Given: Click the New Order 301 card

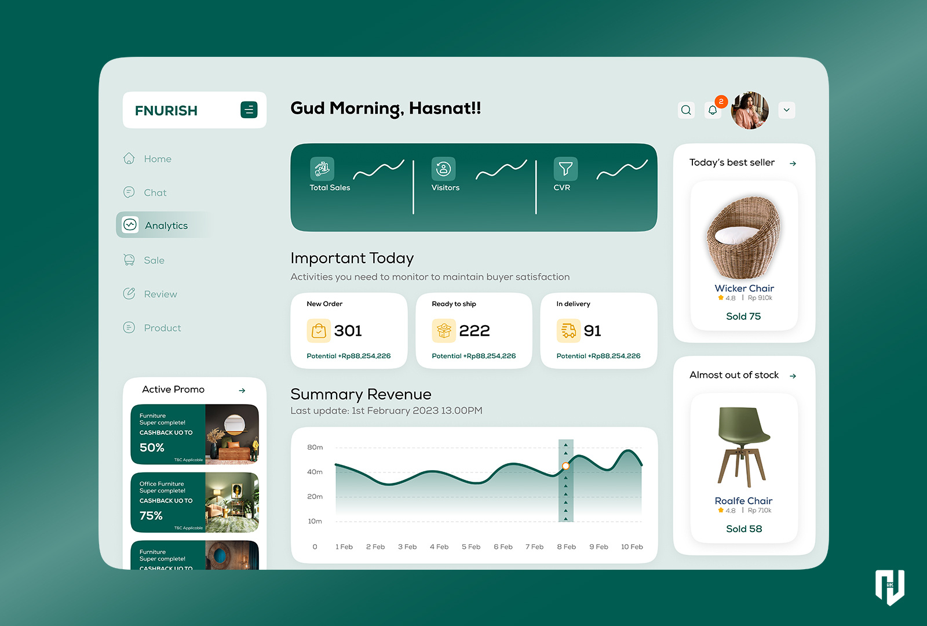Looking at the screenshot, I should [349, 330].
